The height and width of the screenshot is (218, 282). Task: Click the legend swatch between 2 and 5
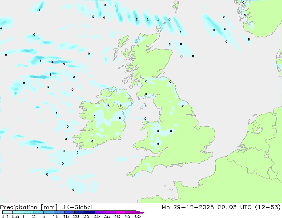coord(38,212)
